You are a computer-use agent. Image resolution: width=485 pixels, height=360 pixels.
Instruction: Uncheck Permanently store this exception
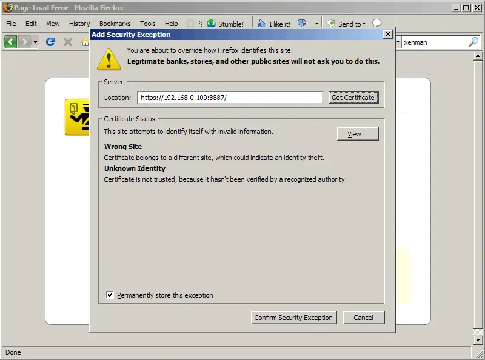point(110,295)
